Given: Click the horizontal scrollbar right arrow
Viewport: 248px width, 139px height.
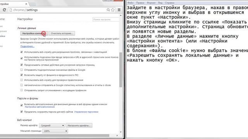Looking at the screenshot, I should [x=117, y=136].
